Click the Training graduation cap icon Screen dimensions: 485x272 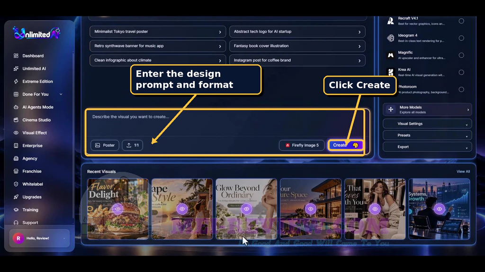pyautogui.click(x=16, y=210)
